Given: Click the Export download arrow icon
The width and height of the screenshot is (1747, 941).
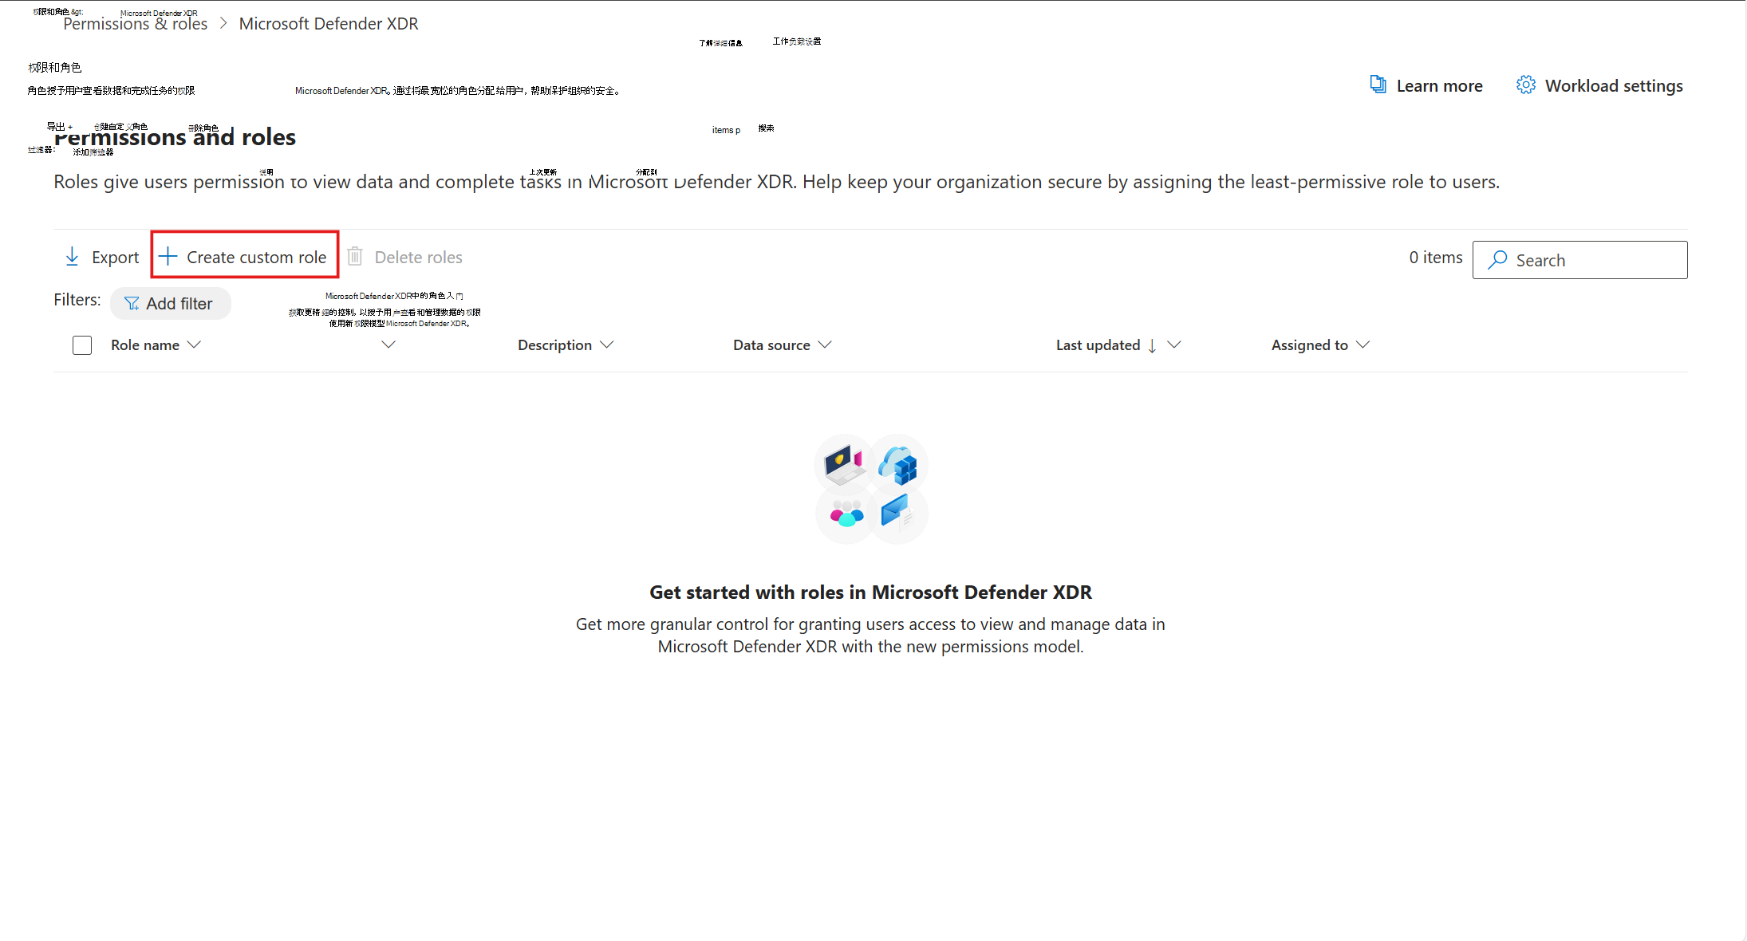Looking at the screenshot, I should (72, 257).
